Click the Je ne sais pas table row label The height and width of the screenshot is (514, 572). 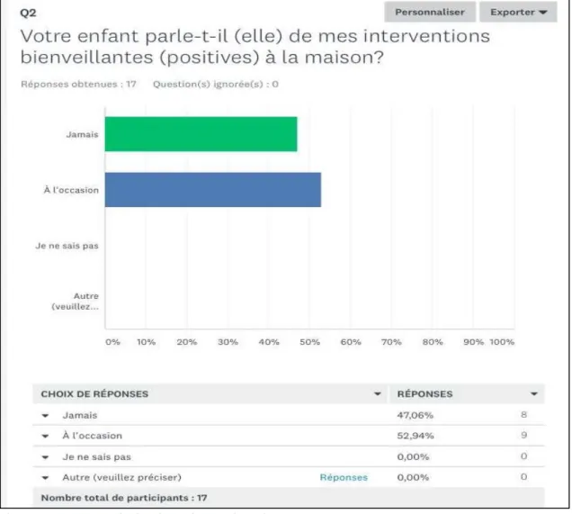click(96, 457)
